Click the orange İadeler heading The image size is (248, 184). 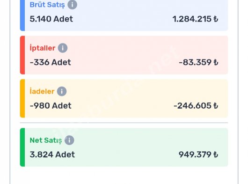tap(42, 91)
